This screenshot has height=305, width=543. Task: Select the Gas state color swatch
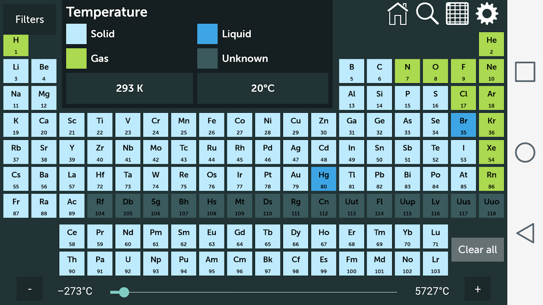click(x=76, y=58)
